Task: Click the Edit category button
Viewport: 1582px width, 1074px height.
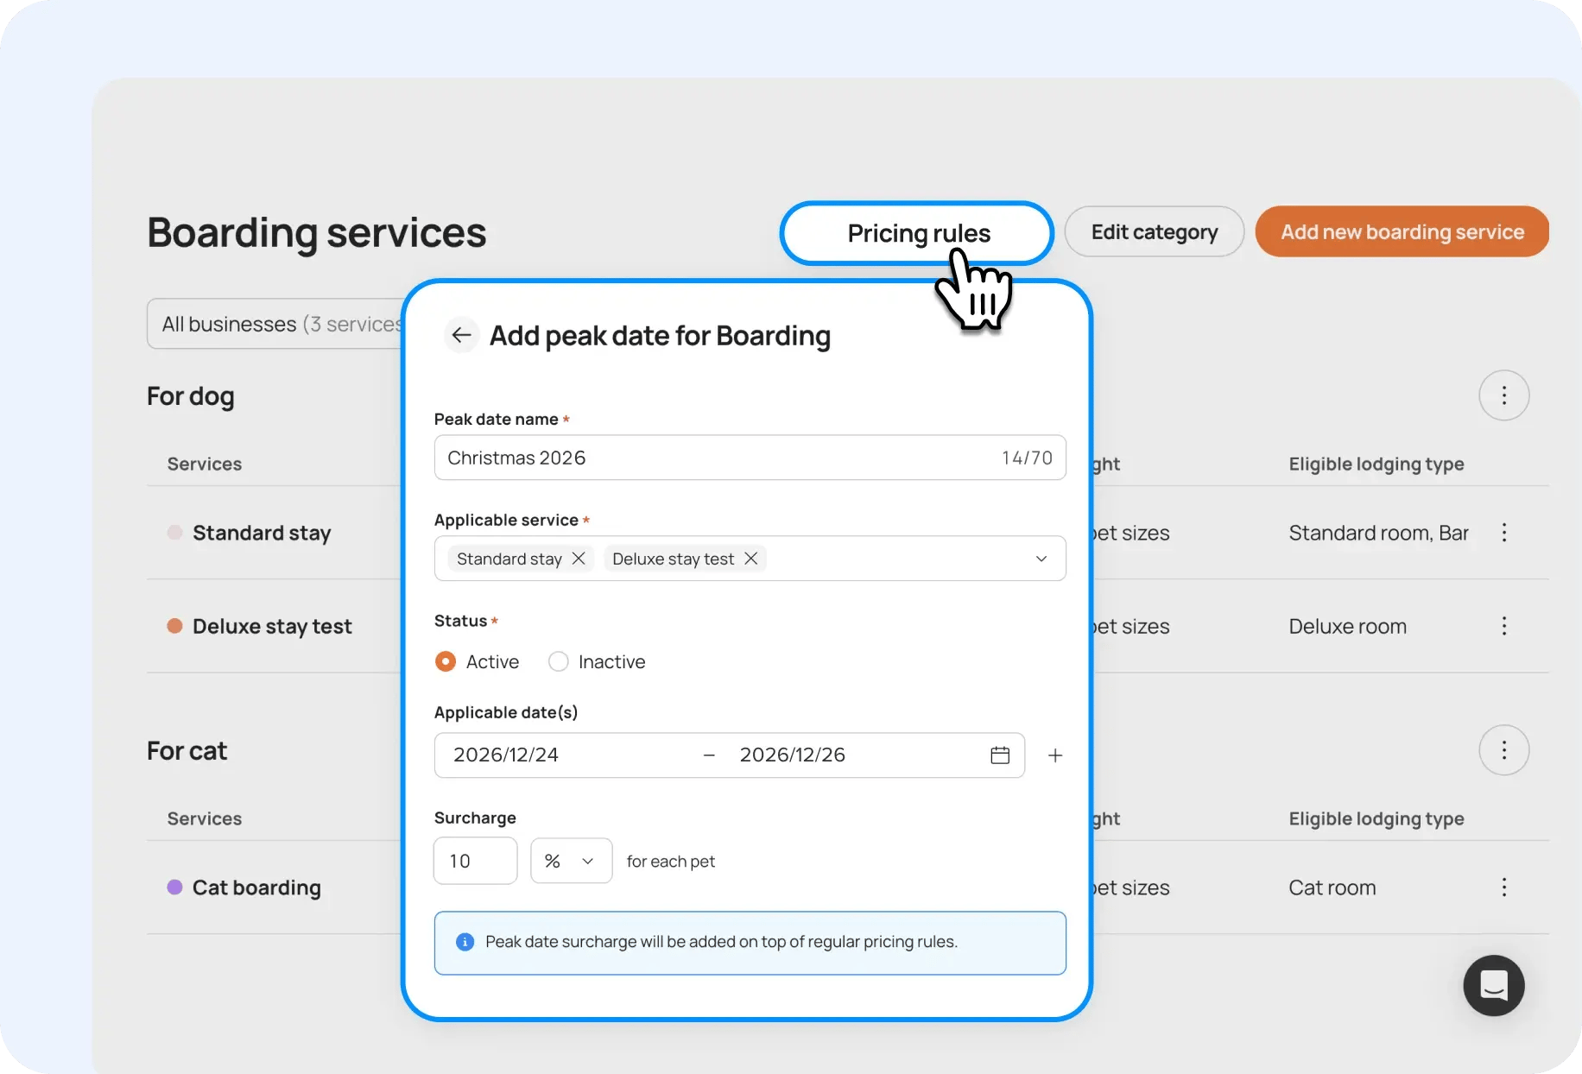Action: tap(1155, 231)
